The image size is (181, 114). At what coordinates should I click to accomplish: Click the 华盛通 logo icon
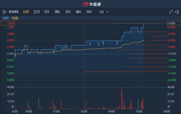(x=86, y=4)
